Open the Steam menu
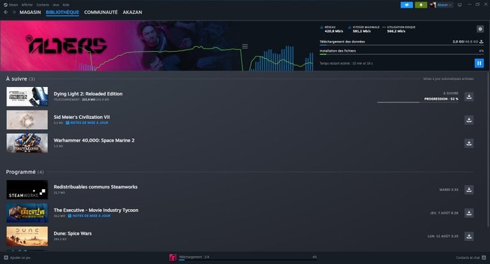Image resolution: width=490 pixels, height=264 pixels. coord(13,4)
